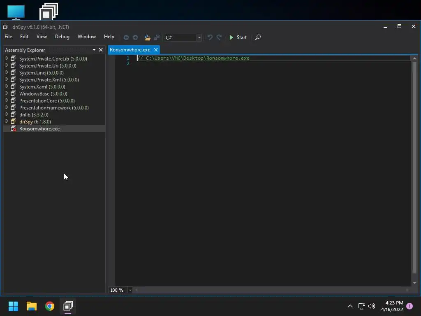Image resolution: width=421 pixels, height=316 pixels.
Task: Expand dnSpy (6.1.8.0) node
Action: [x=7, y=121]
